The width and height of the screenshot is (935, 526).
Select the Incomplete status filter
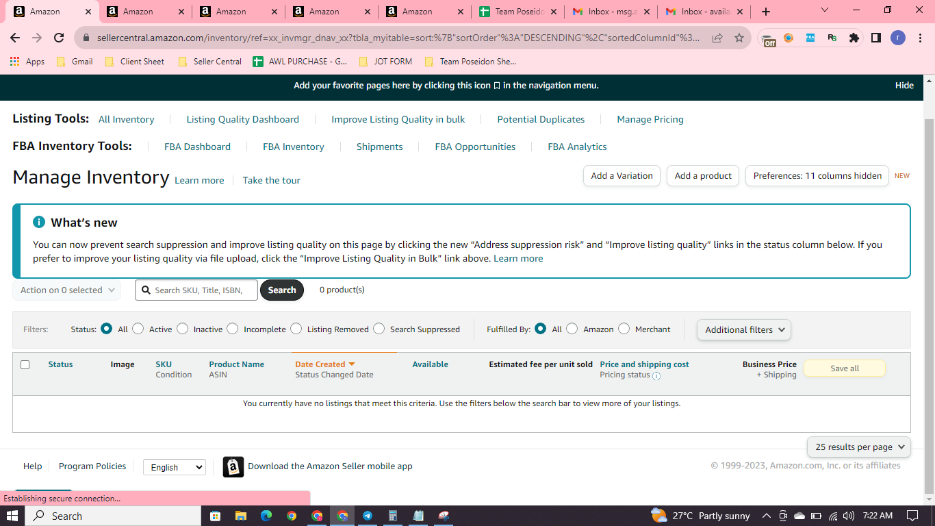click(233, 329)
